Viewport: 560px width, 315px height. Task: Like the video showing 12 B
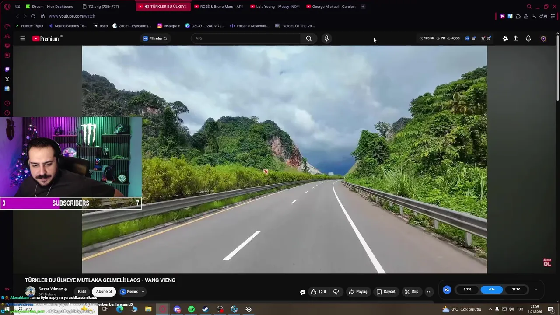[x=318, y=292]
